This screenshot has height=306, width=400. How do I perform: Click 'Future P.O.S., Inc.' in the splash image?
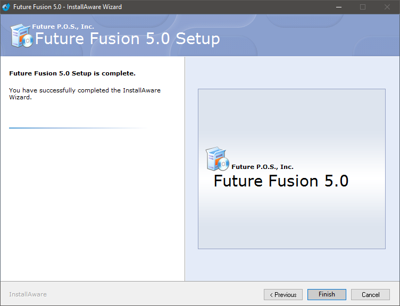click(x=262, y=167)
